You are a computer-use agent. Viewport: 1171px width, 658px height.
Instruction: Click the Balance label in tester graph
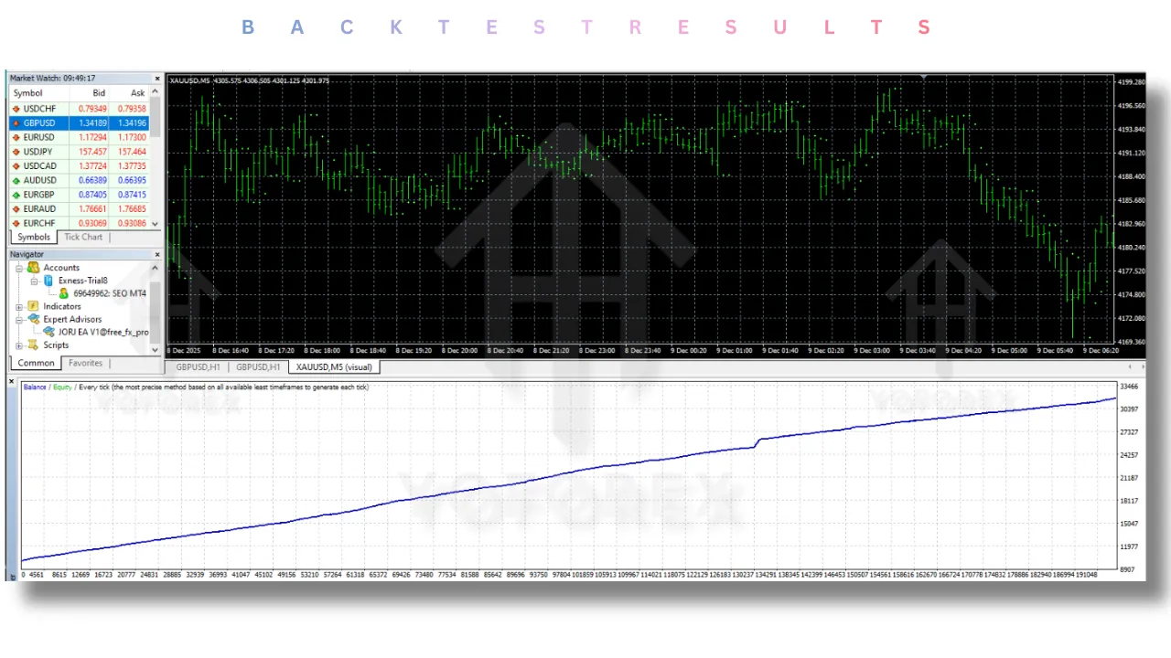point(35,387)
